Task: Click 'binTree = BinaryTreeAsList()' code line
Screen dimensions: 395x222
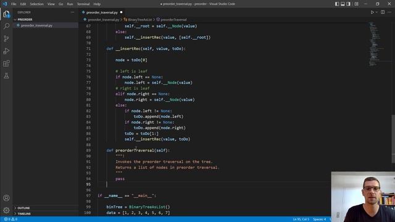Action: pyautogui.click(x=138, y=207)
